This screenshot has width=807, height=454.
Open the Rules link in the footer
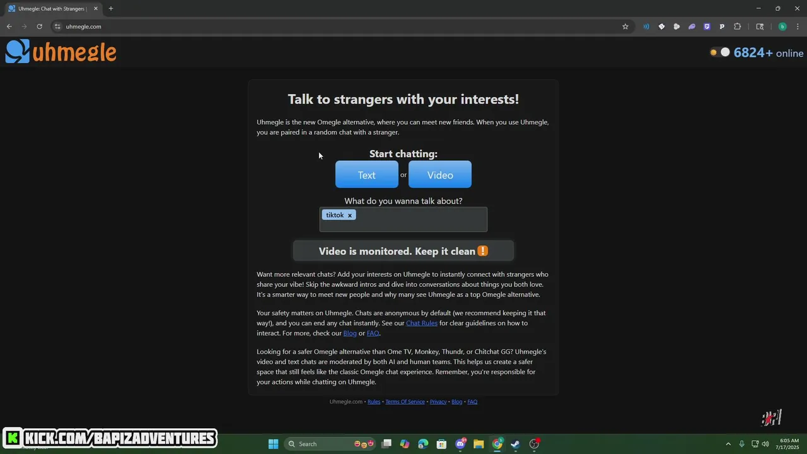pos(374,402)
